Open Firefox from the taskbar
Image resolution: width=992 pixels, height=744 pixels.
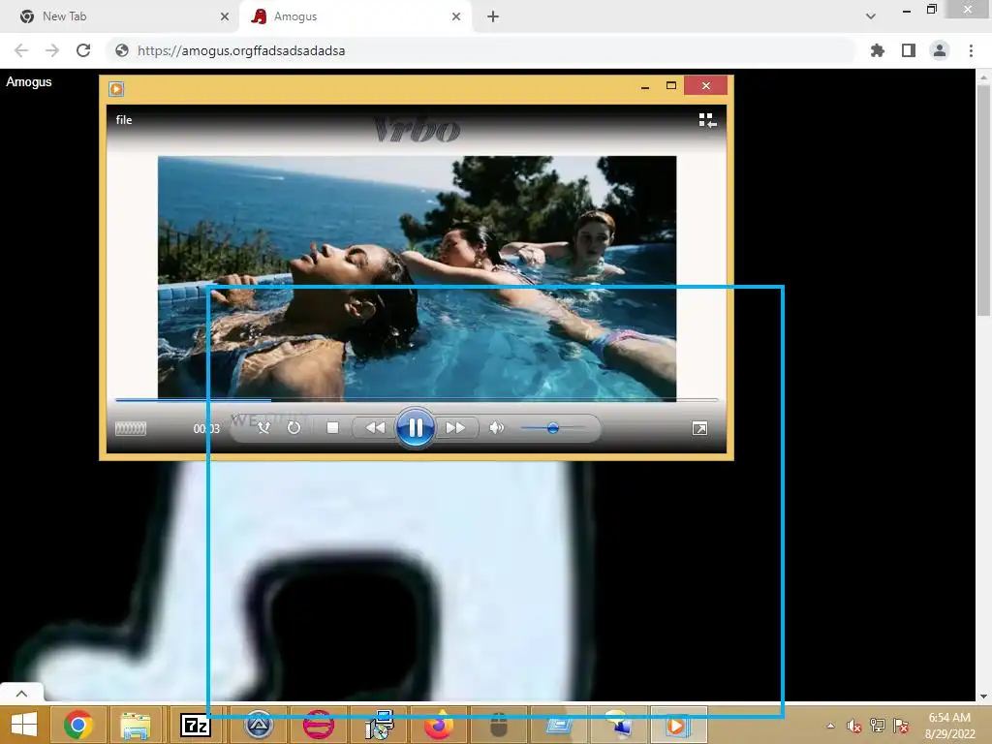[439, 725]
